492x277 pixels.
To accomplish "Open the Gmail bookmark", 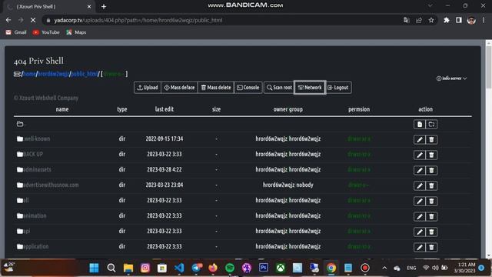I will [x=16, y=32].
